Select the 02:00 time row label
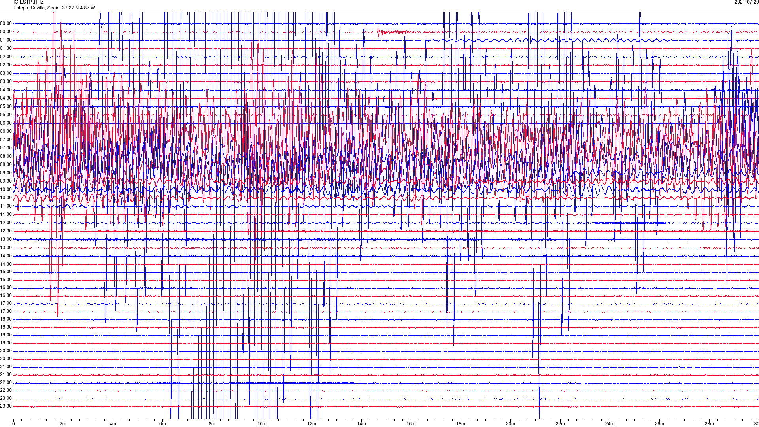The width and height of the screenshot is (759, 427). pos(6,57)
